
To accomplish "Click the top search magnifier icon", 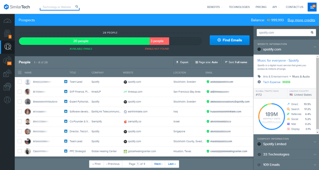I will pos(77,7).
